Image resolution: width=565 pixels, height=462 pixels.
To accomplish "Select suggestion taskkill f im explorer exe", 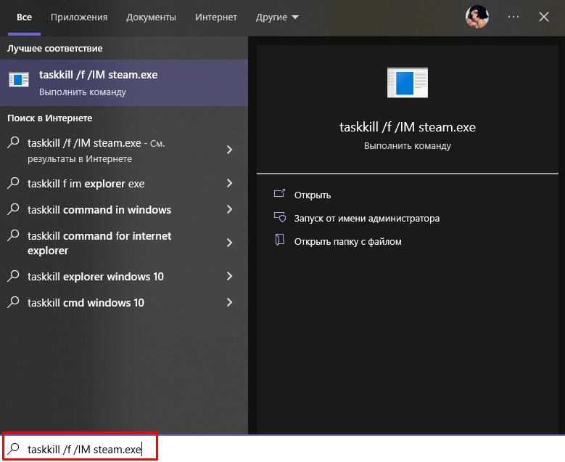I will tap(124, 183).
